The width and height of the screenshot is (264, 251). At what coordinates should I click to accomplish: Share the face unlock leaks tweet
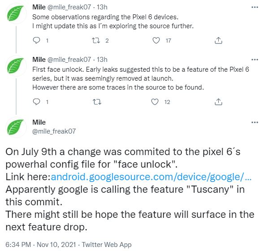[x=218, y=102]
